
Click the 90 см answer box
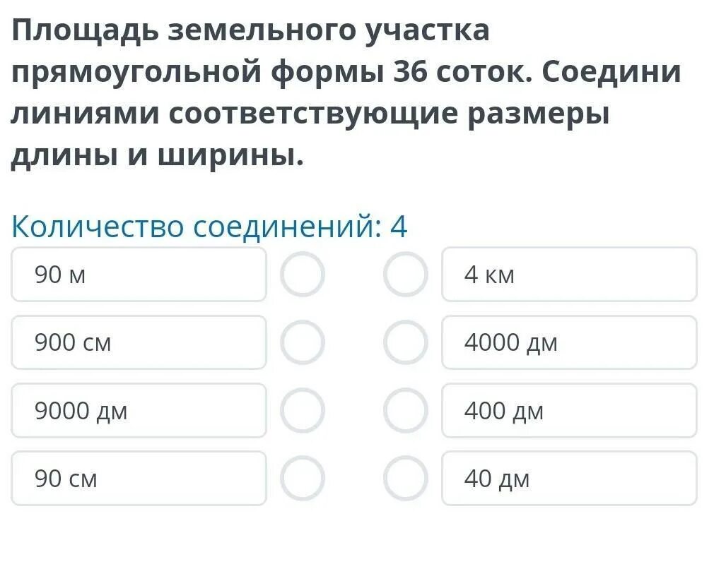[139, 478]
